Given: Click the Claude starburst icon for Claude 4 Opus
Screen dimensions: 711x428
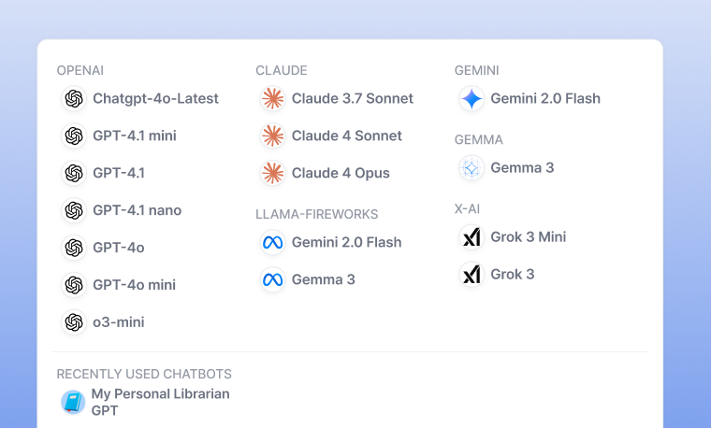Looking at the screenshot, I should 272,173.
